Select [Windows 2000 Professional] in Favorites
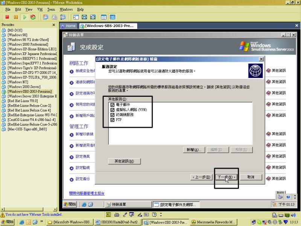Image resolution: width=301 pixels, height=226 pixels. point(28,44)
